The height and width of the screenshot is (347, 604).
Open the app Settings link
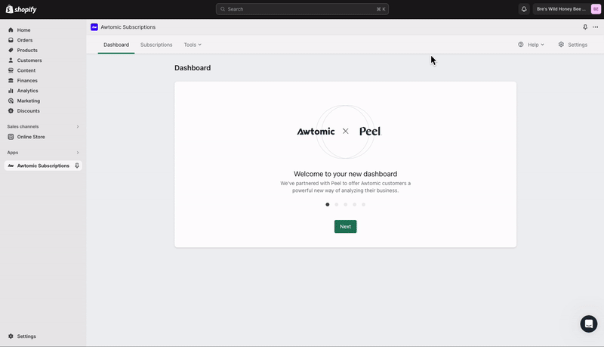[x=573, y=45]
